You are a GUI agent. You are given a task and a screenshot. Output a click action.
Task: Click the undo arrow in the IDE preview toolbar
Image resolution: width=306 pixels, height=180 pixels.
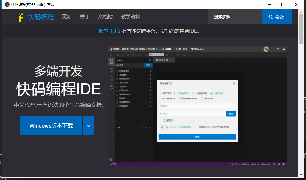(140, 55)
